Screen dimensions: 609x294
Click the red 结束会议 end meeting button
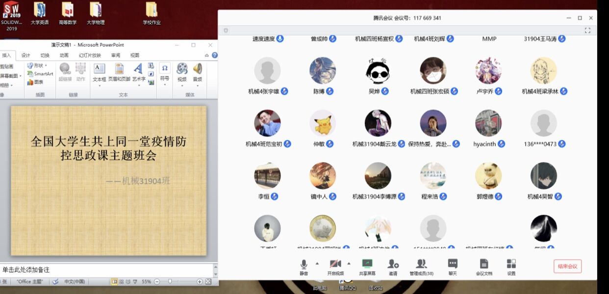point(567,267)
